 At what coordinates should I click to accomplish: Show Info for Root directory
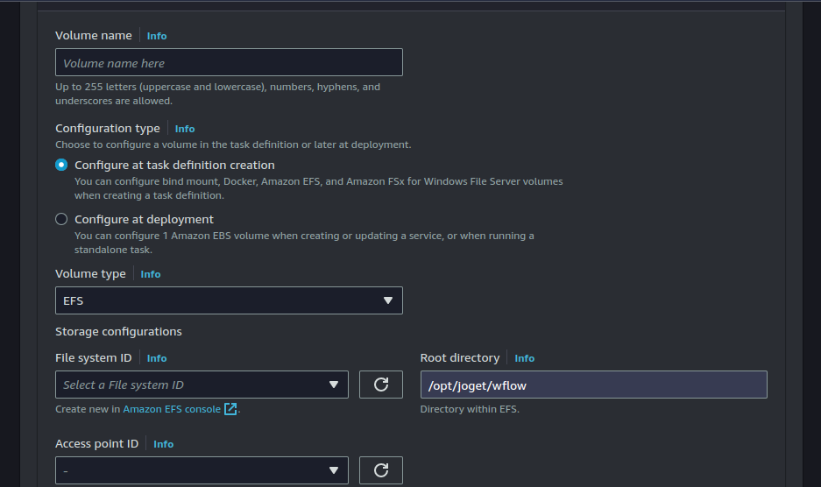pos(525,358)
